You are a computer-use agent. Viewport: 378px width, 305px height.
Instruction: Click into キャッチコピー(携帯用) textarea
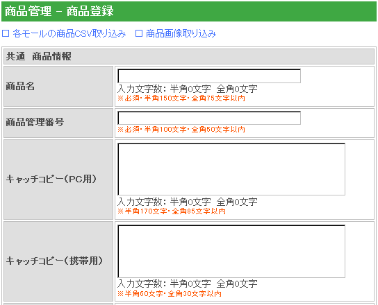tap(231, 252)
